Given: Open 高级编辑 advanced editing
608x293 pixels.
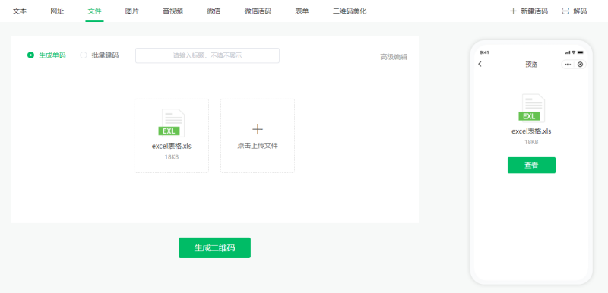Looking at the screenshot, I should (x=394, y=57).
